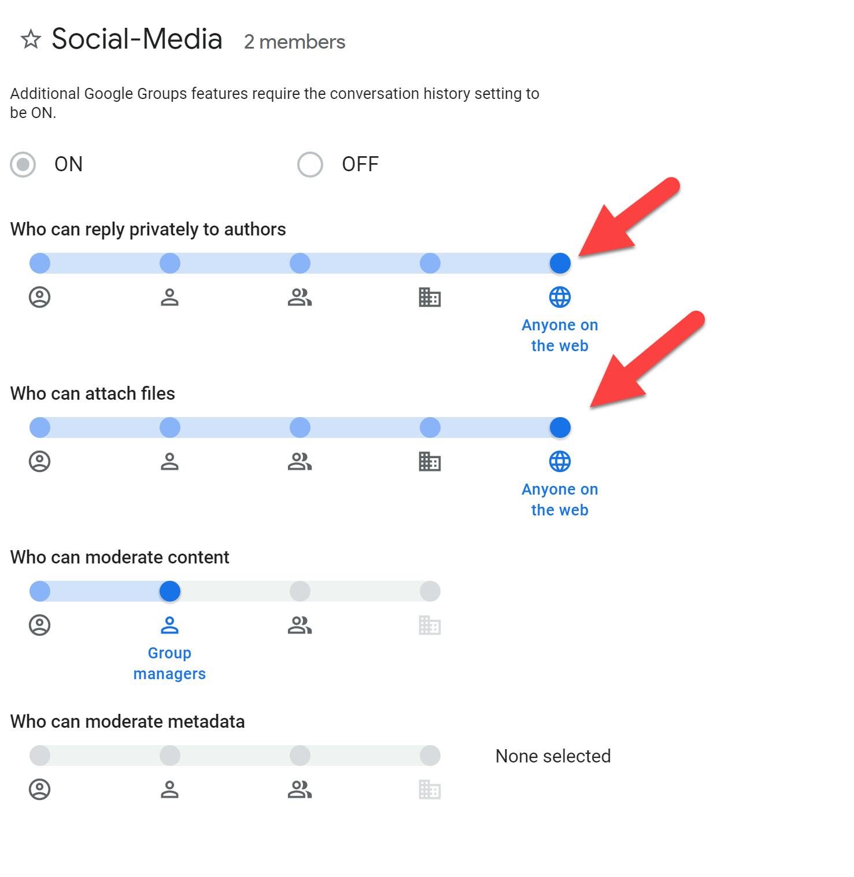
Task: Click group managers icon under moderate metadata
Action: pyautogui.click(x=169, y=790)
